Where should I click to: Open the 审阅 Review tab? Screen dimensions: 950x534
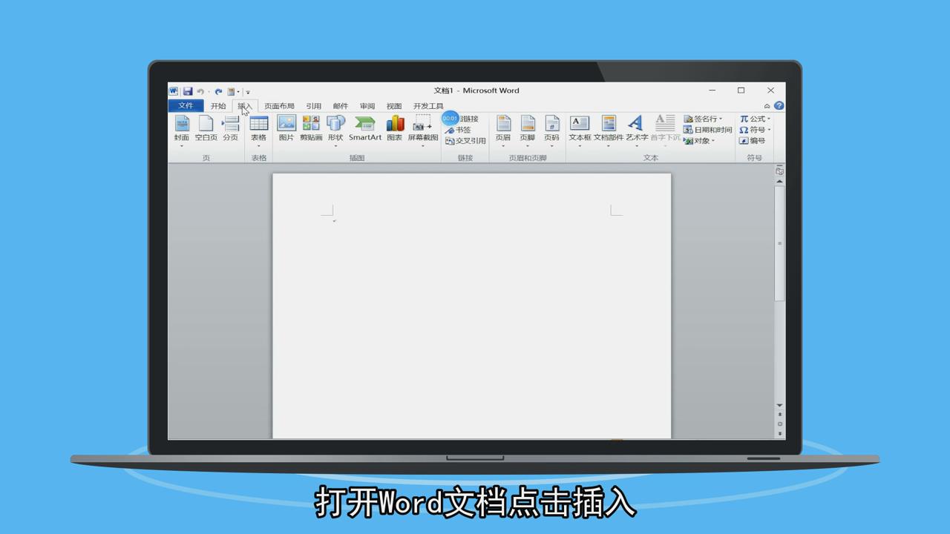pyautogui.click(x=367, y=106)
